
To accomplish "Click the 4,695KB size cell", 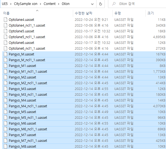I will (x=159, y=37).
